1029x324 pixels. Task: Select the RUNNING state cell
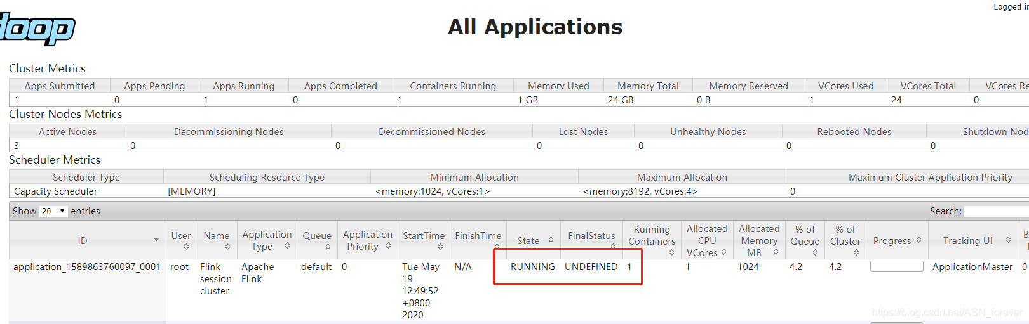533,267
